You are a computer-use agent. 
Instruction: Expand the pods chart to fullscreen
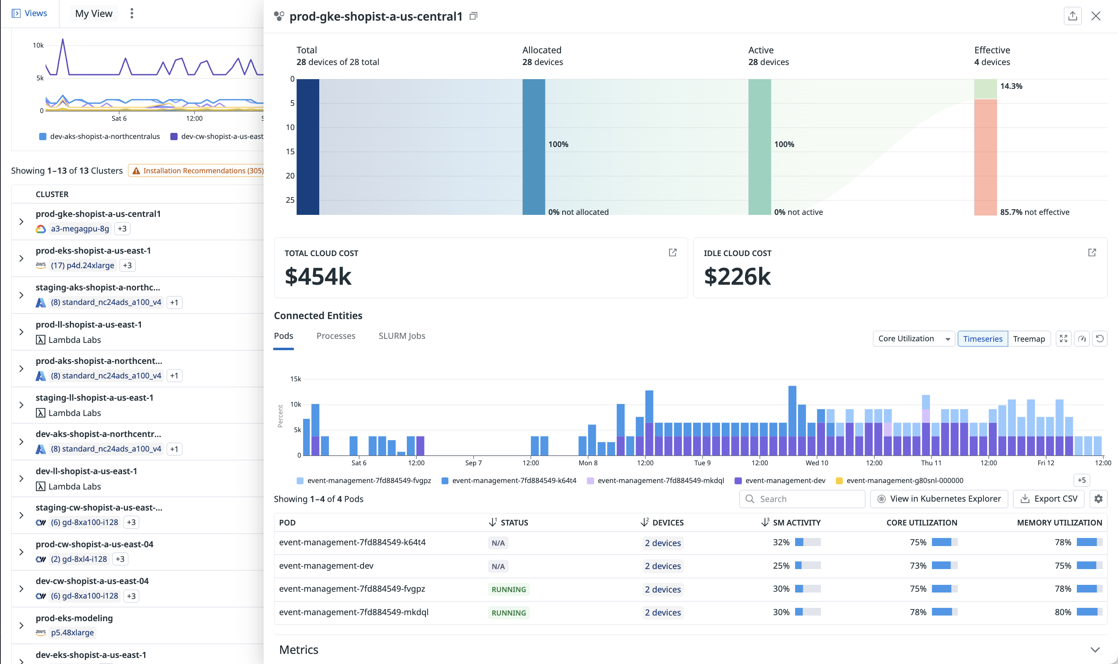click(1064, 339)
